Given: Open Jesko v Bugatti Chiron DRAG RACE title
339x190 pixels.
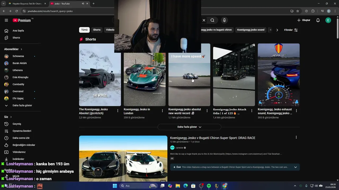Looking at the screenshot, I should (213, 138).
